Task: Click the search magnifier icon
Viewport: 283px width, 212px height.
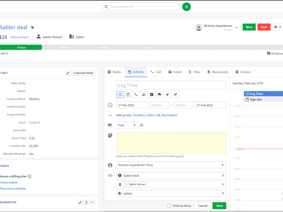Action: pyautogui.click(x=106, y=7)
